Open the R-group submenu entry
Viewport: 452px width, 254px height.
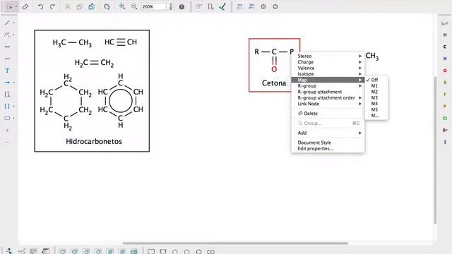pos(328,86)
